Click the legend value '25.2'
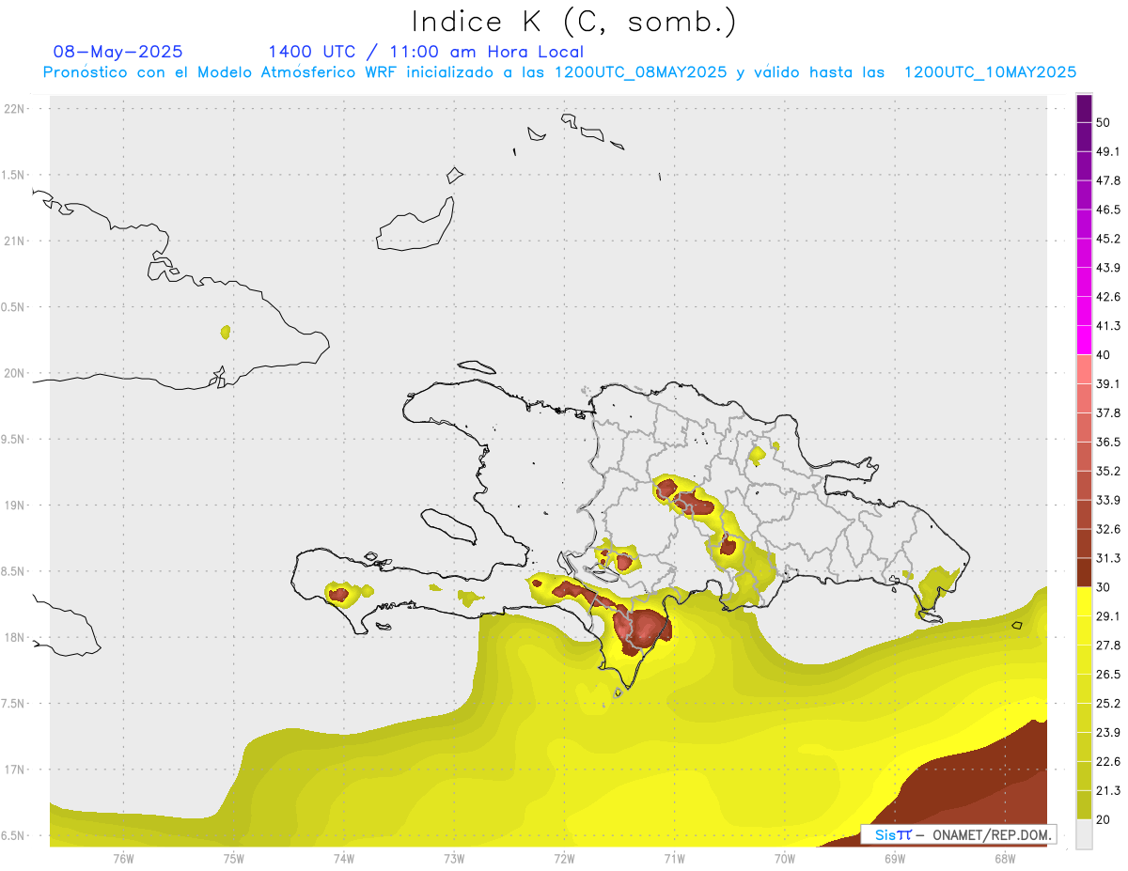Screen dimensions: 1128x871 (x=1108, y=704)
